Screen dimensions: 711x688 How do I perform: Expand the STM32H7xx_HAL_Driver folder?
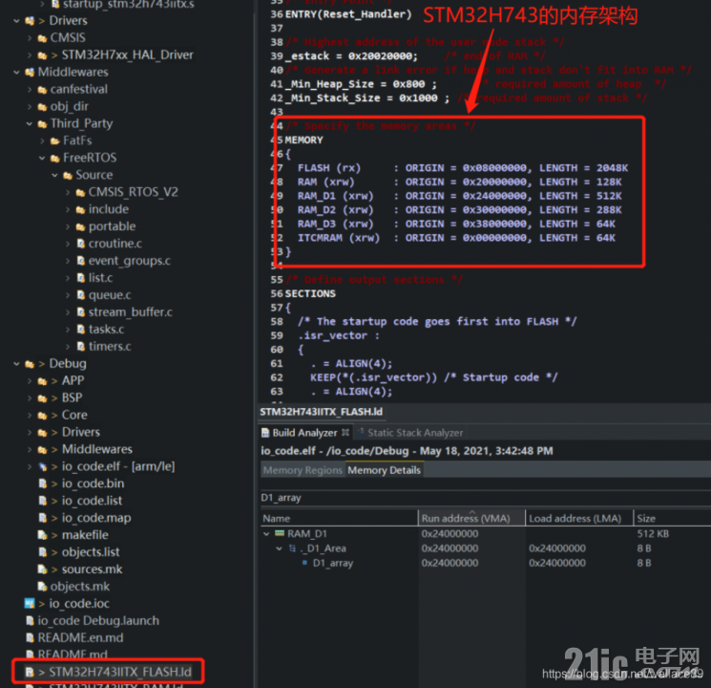pyautogui.click(x=30, y=55)
